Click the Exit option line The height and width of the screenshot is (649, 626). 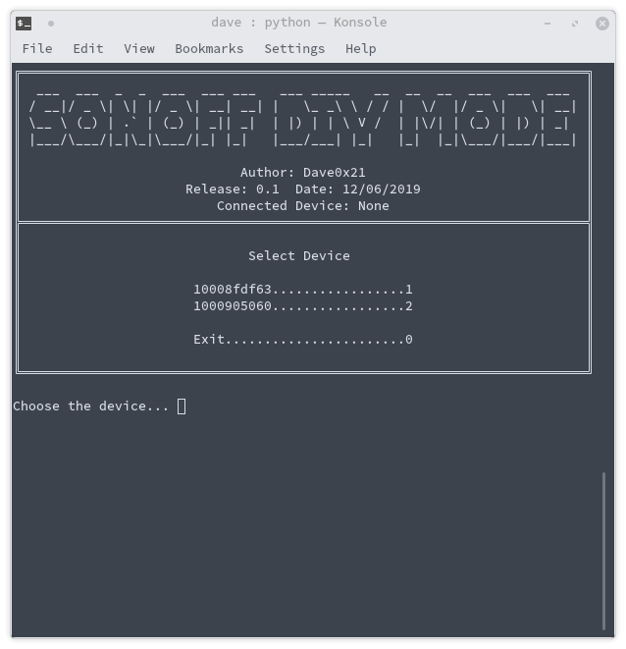pyautogui.click(x=303, y=340)
